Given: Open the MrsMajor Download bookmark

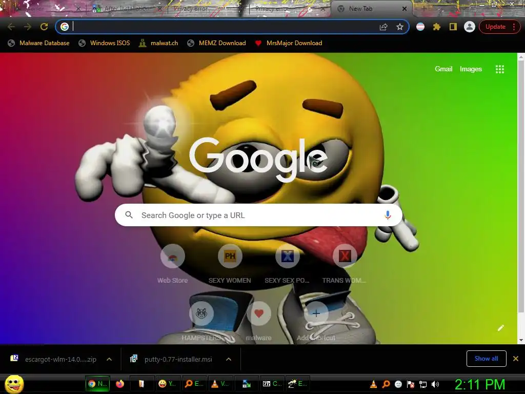Looking at the screenshot, I should click(x=289, y=43).
